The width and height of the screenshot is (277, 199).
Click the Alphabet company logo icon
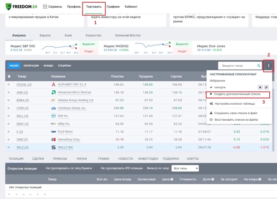pos(53,85)
